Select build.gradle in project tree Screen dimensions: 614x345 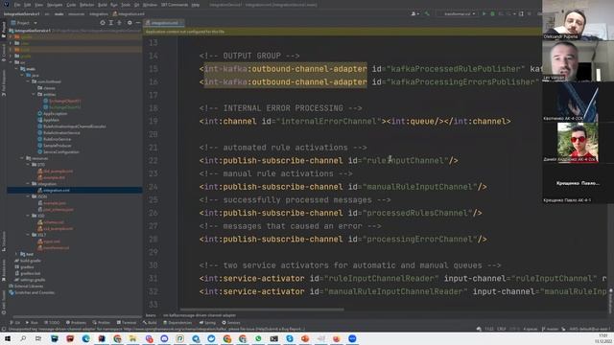click(30, 261)
